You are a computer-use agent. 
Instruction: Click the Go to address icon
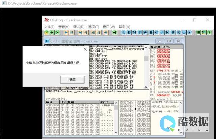tap(114, 33)
